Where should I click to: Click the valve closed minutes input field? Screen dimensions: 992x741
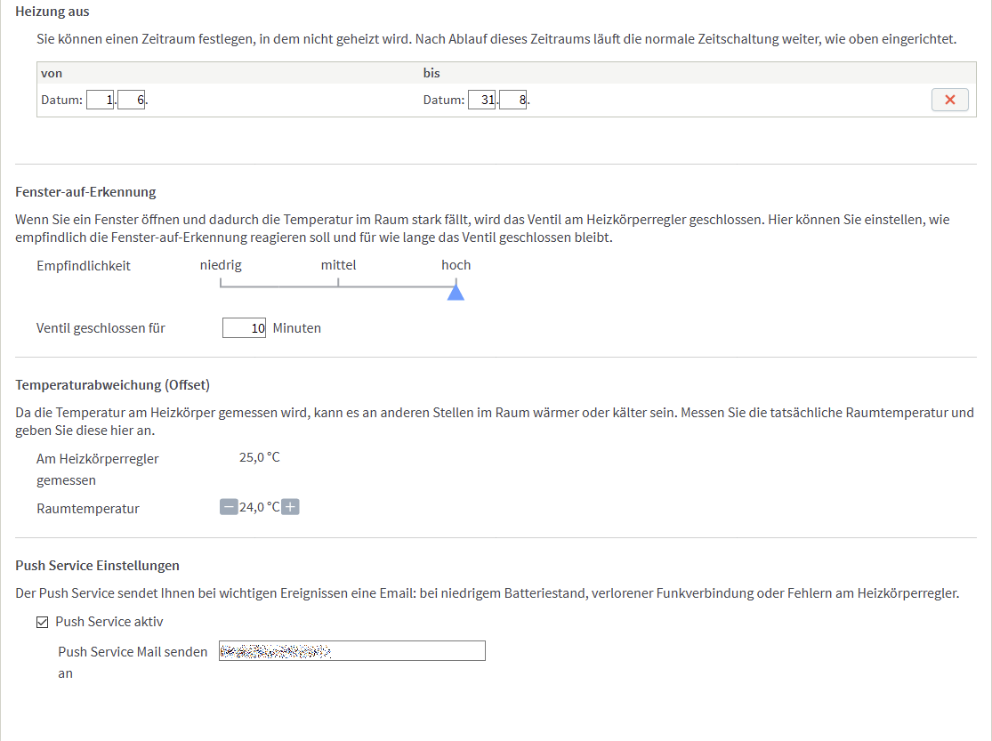coord(244,328)
